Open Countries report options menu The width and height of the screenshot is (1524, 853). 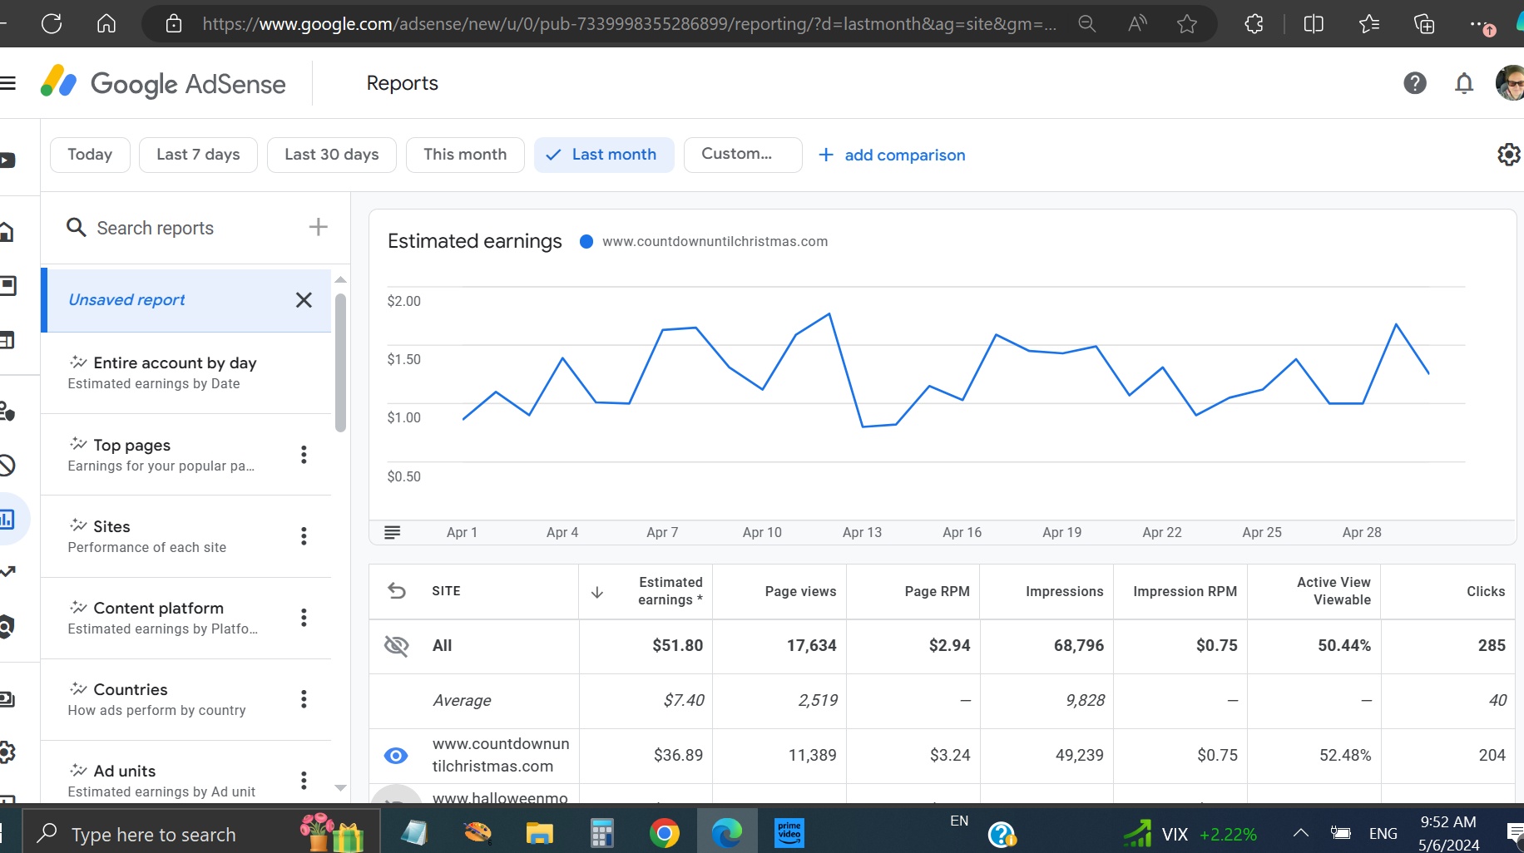point(304,699)
